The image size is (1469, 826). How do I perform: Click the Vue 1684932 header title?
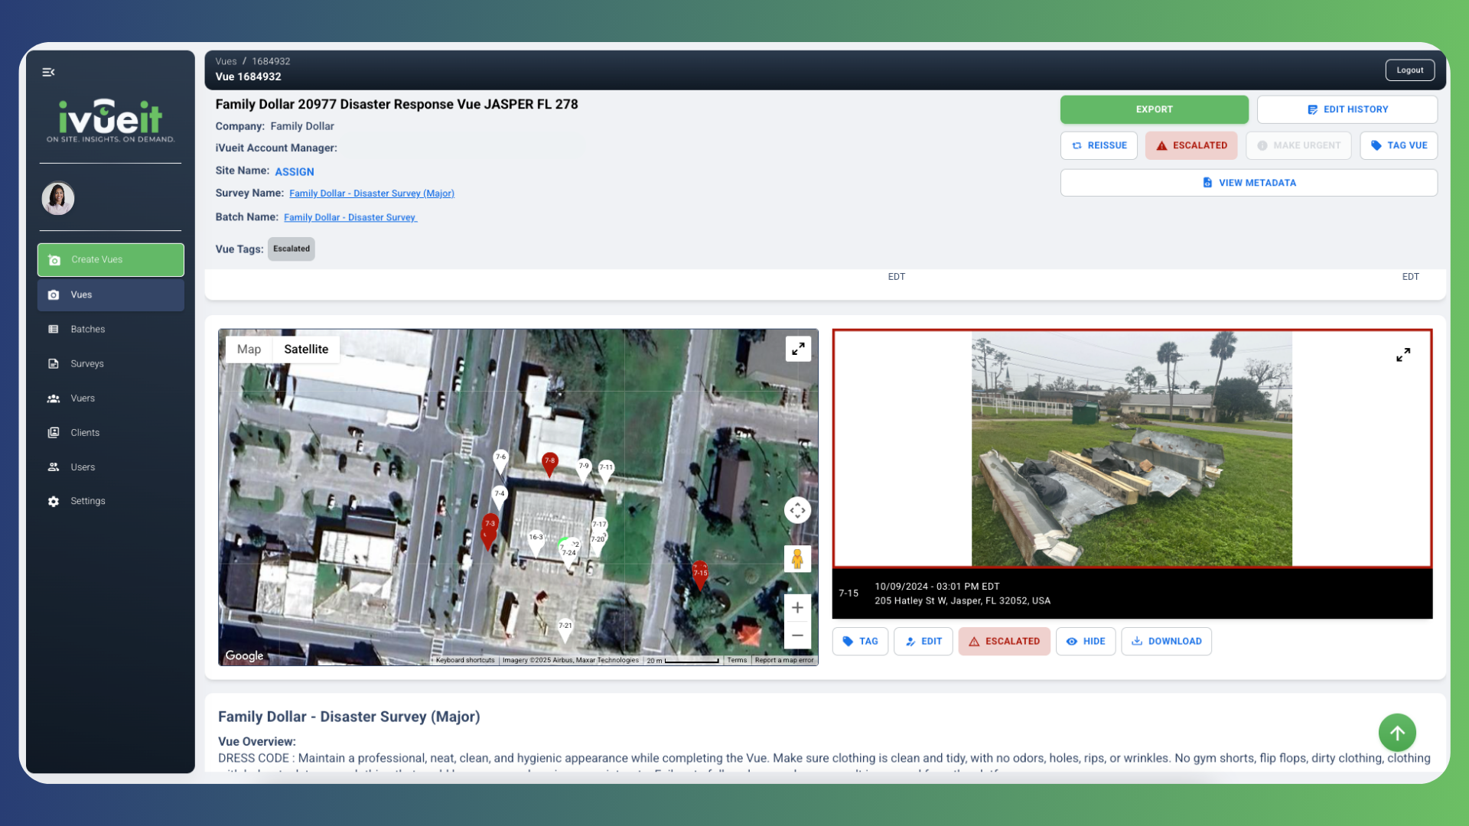pyautogui.click(x=248, y=76)
